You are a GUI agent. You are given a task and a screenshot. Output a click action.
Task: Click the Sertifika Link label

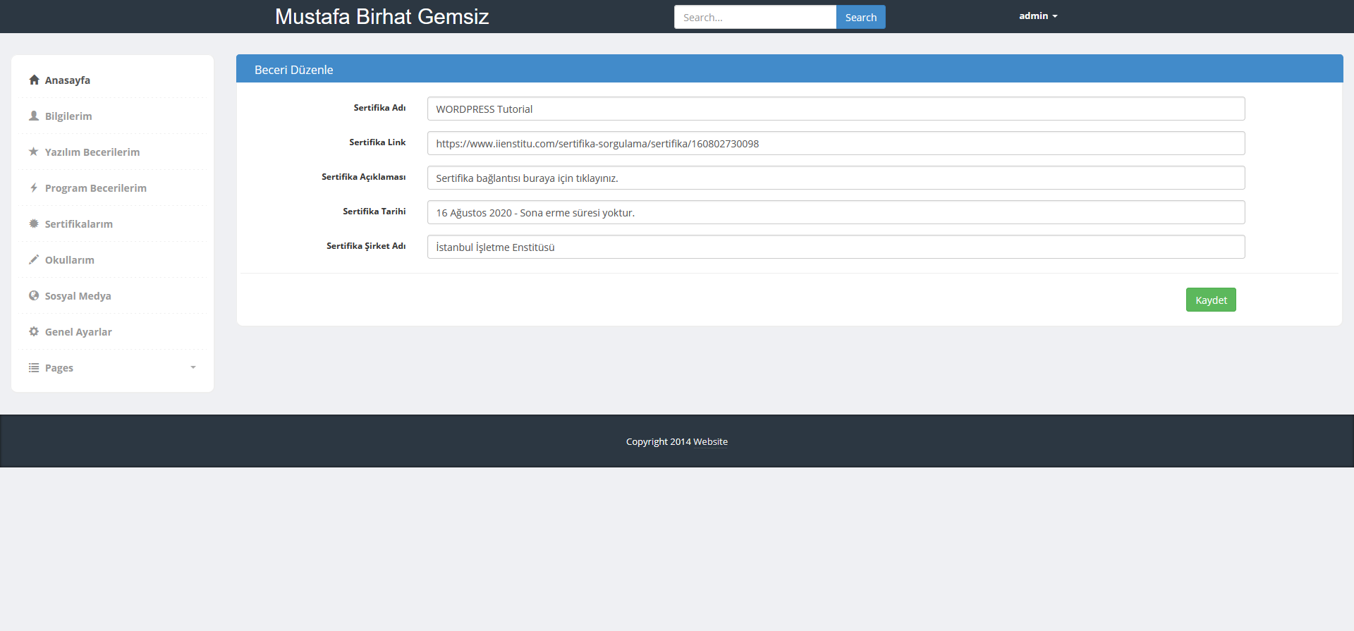tap(377, 142)
